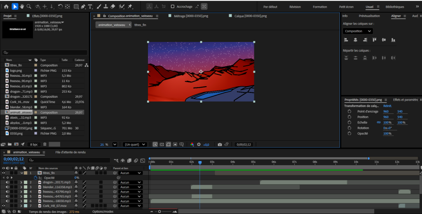This screenshot has width=422, height=214.
Task: Click Réinit. to reset layer transform
Action: click(387, 106)
